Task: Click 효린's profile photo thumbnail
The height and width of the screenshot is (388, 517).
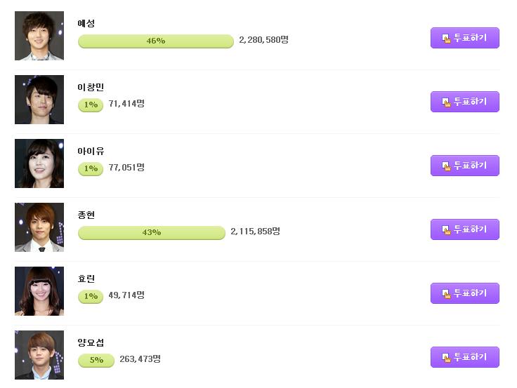Action: click(39, 291)
